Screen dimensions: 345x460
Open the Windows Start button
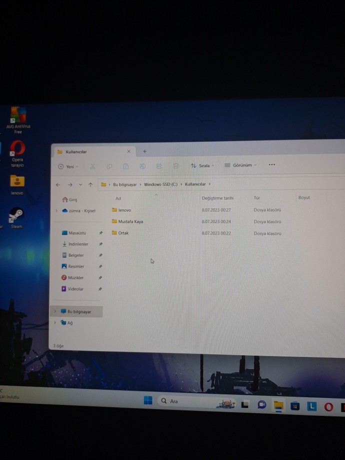pos(148,400)
